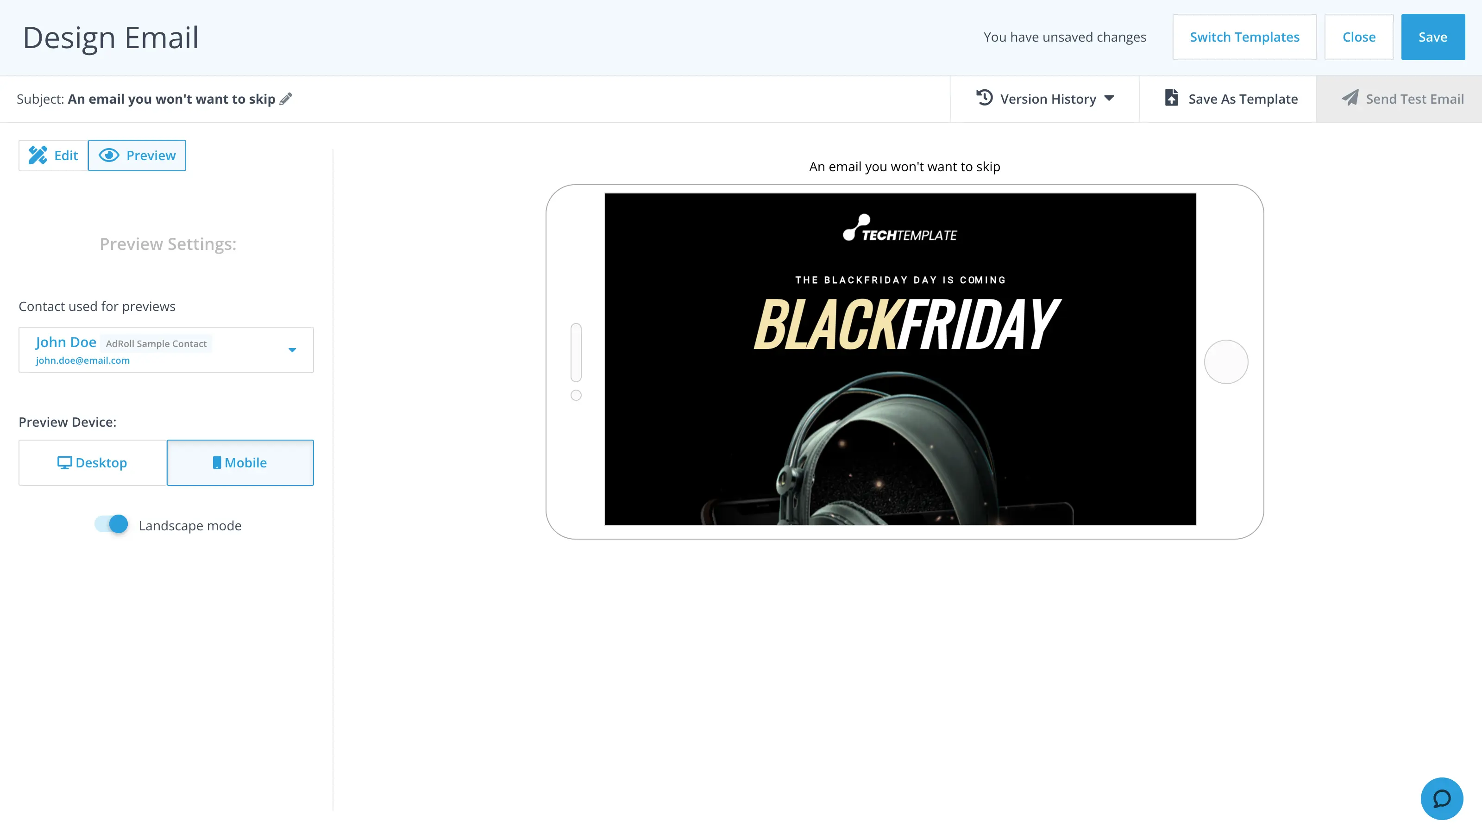Disable the Landscape mode toggle
This screenshot has height=833, width=1482.
[112, 524]
